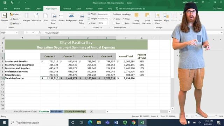Open theme Effects dropdown

(x=15, y=23)
